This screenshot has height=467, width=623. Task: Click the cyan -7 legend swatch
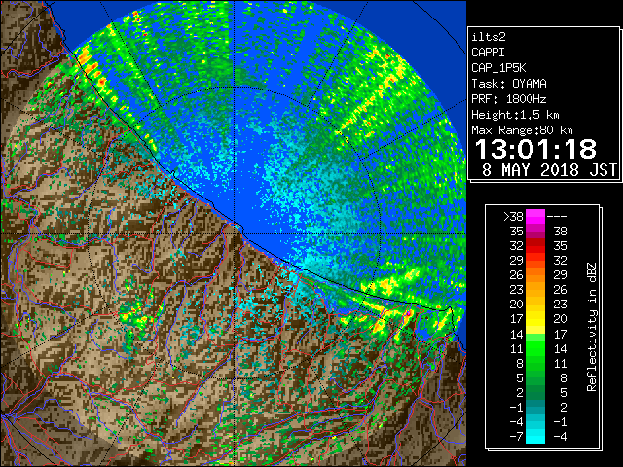tap(535, 437)
